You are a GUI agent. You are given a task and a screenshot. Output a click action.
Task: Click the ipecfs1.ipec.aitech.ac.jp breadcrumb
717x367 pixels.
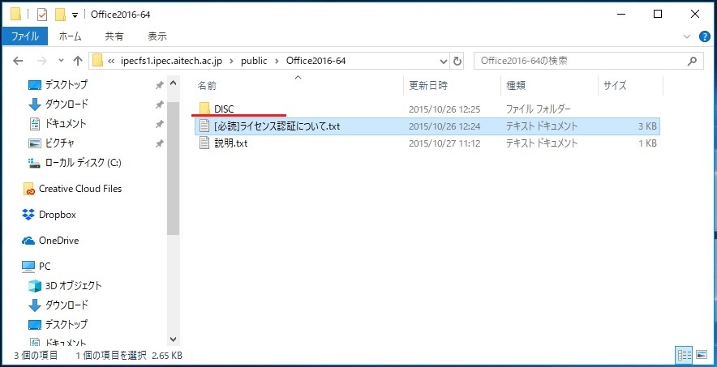[x=171, y=61]
